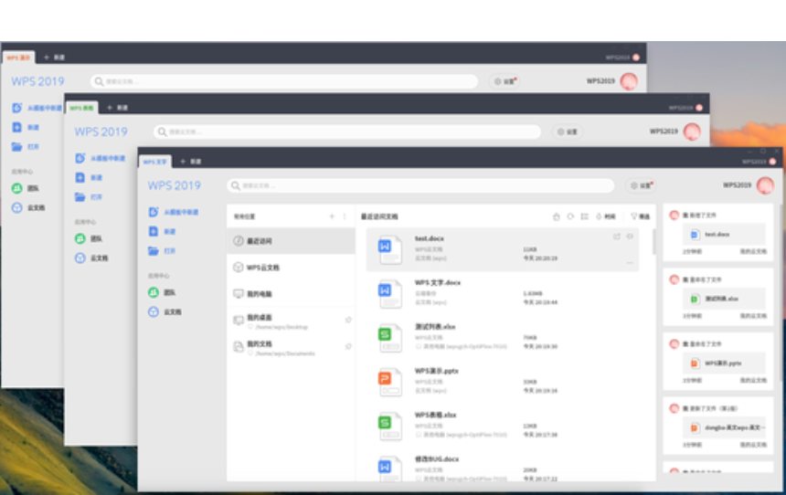Select 我的文档 location entry
Screen dimensions: 786x495
click(292, 347)
